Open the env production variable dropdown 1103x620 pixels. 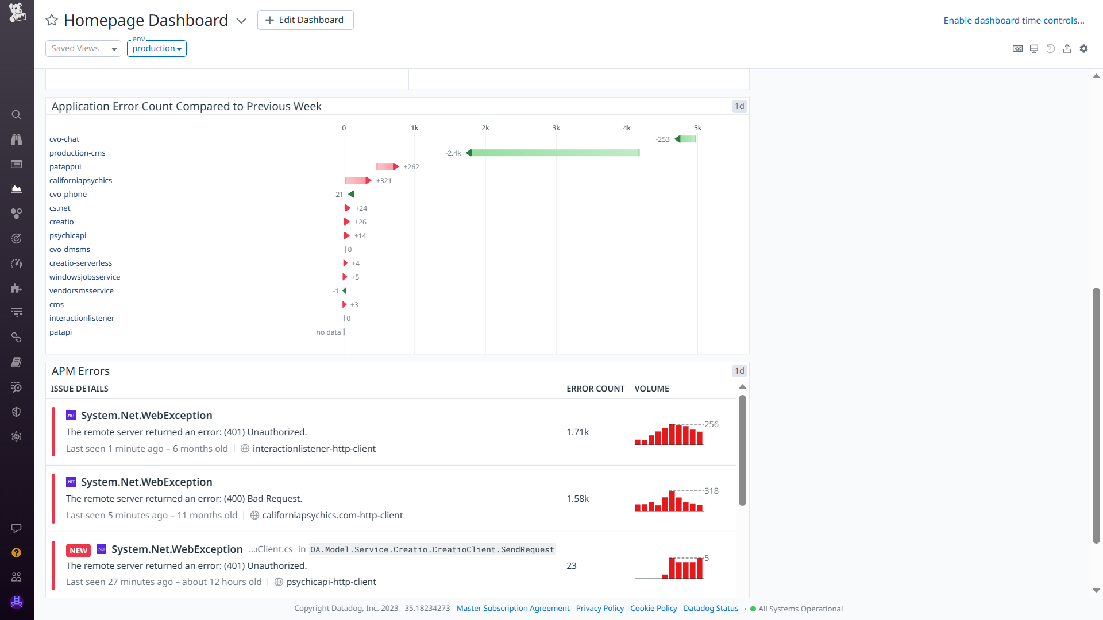pos(157,49)
